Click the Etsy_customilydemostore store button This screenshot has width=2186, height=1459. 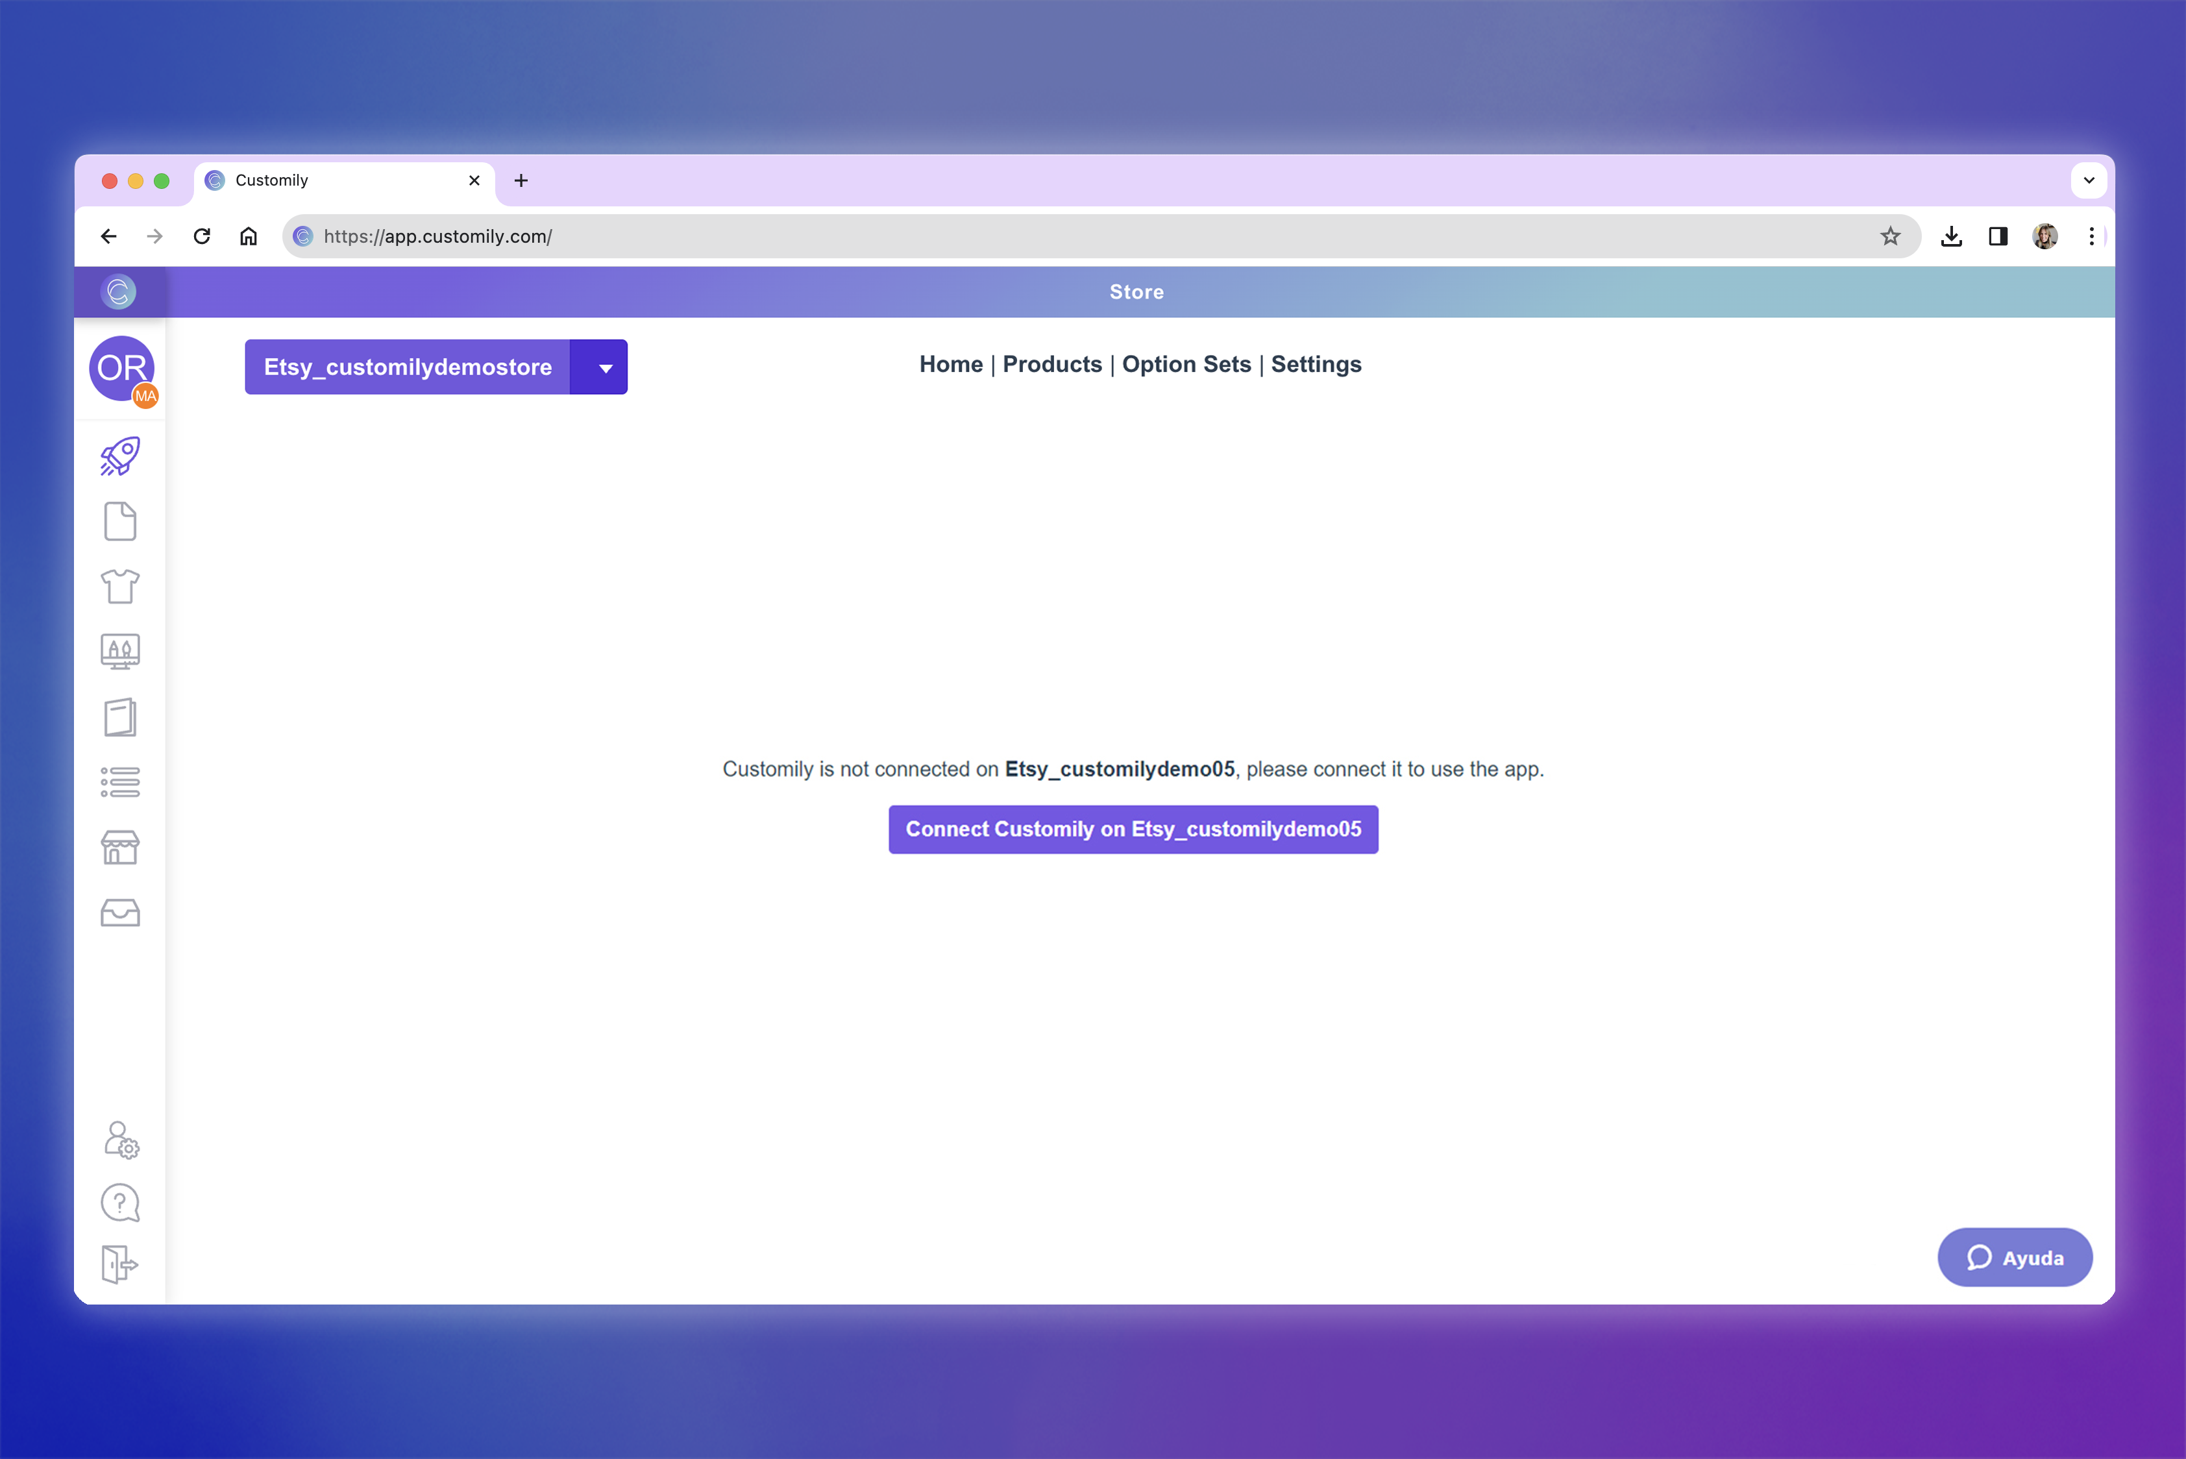click(x=408, y=367)
